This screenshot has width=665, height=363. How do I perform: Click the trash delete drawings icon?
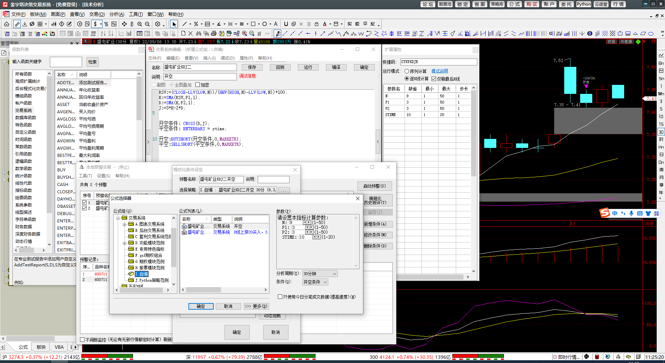(x=309, y=24)
